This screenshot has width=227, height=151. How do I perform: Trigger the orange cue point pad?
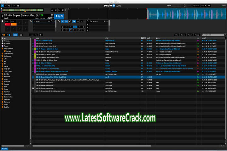coord(13,24)
